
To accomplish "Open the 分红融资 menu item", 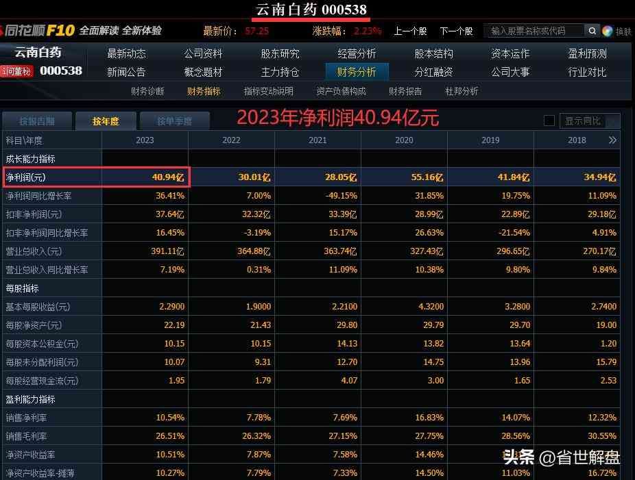I will click(x=433, y=72).
